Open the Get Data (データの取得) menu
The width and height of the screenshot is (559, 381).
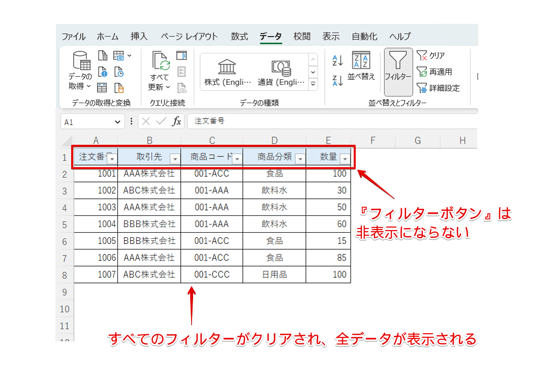click(80, 70)
